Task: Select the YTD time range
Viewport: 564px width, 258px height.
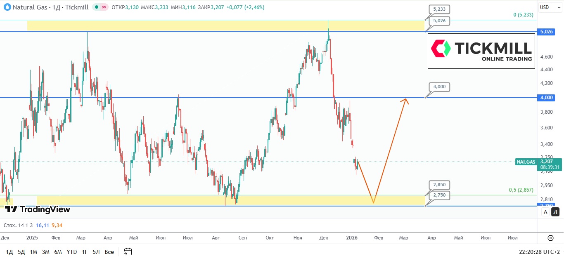Action: tap(71, 252)
